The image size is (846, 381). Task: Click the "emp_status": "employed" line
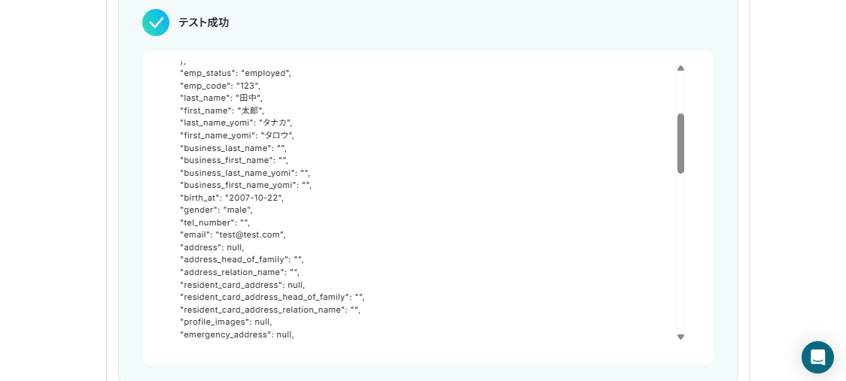236,74
